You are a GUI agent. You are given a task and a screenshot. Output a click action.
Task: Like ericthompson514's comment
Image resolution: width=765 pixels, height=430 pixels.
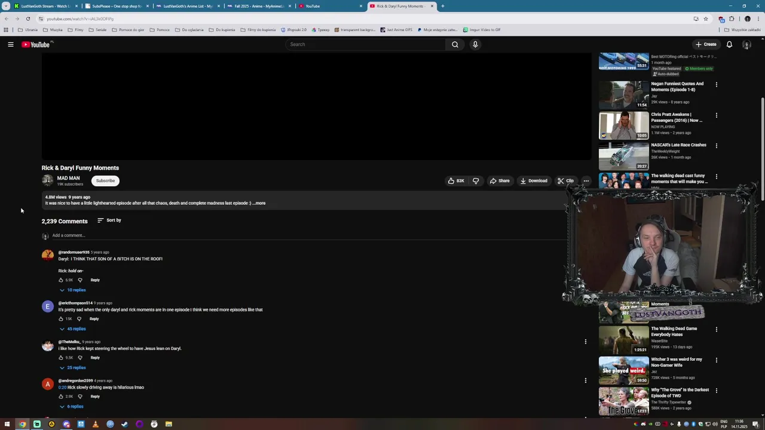pyautogui.click(x=61, y=319)
